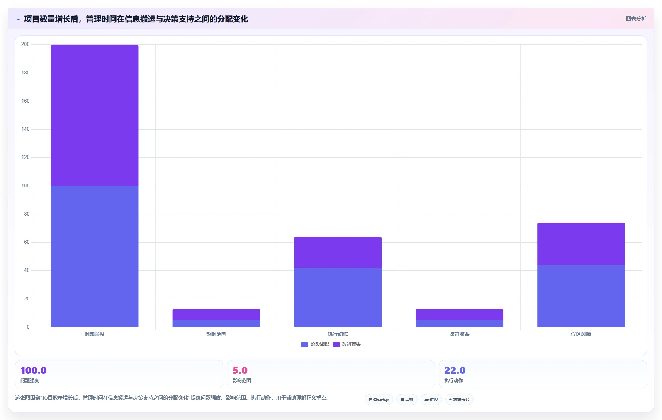
Task: Click the 影响范围 x-axis label
Action: pyautogui.click(x=216, y=334)
